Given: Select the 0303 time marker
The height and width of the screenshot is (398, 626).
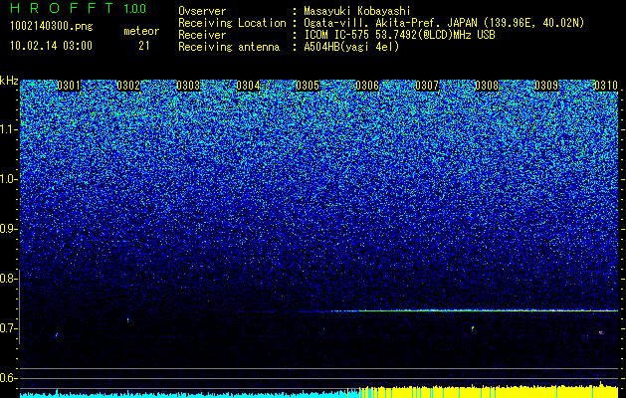Looking at the screenshot, I should [188, 86].
